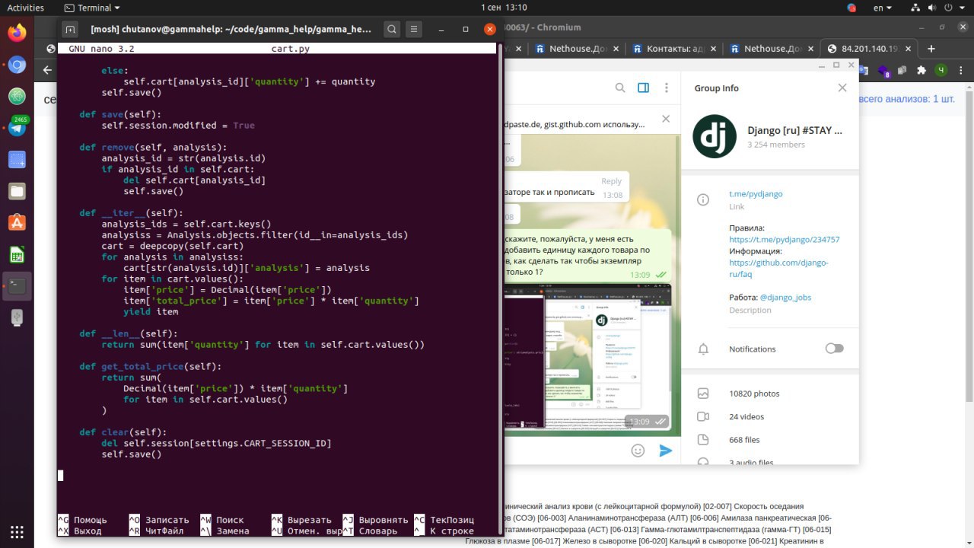
Task: Send the message with the paper plane icon
Action: tap(665, 451)
